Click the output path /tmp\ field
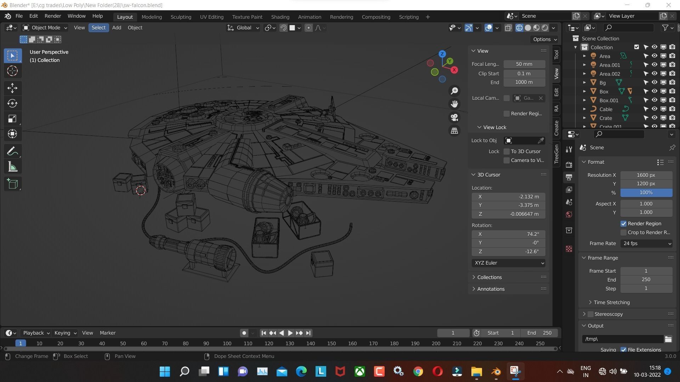Screen dimensions: 680x382 (623, 339)
